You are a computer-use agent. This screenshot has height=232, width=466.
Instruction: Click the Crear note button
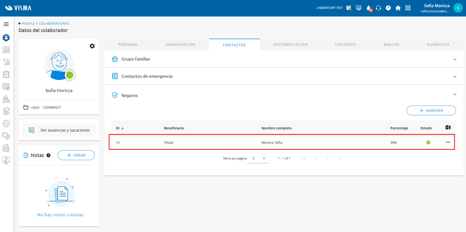coord(76,155)
